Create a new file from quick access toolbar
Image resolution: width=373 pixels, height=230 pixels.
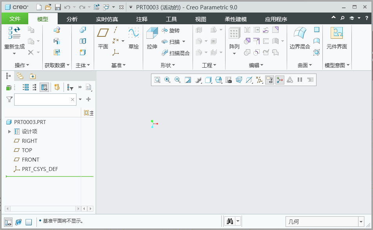point(39,7)
